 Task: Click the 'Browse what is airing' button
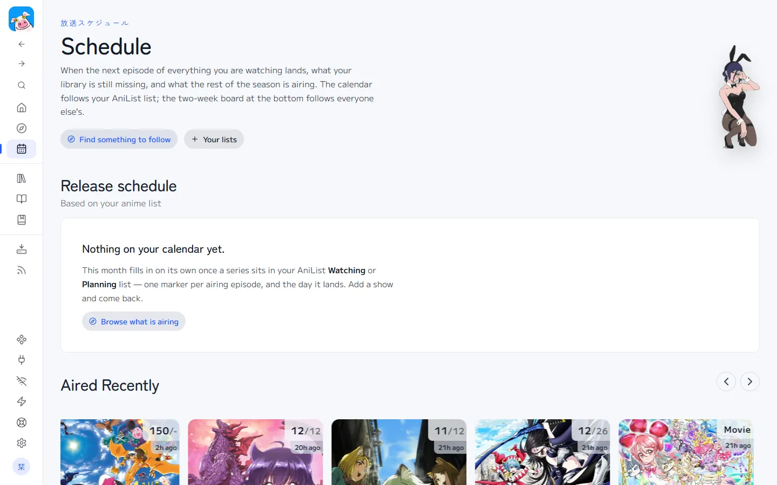click(x=134, y=321)
